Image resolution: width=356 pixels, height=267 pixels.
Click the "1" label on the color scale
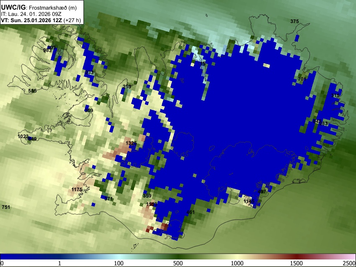[x=59, y=263]
